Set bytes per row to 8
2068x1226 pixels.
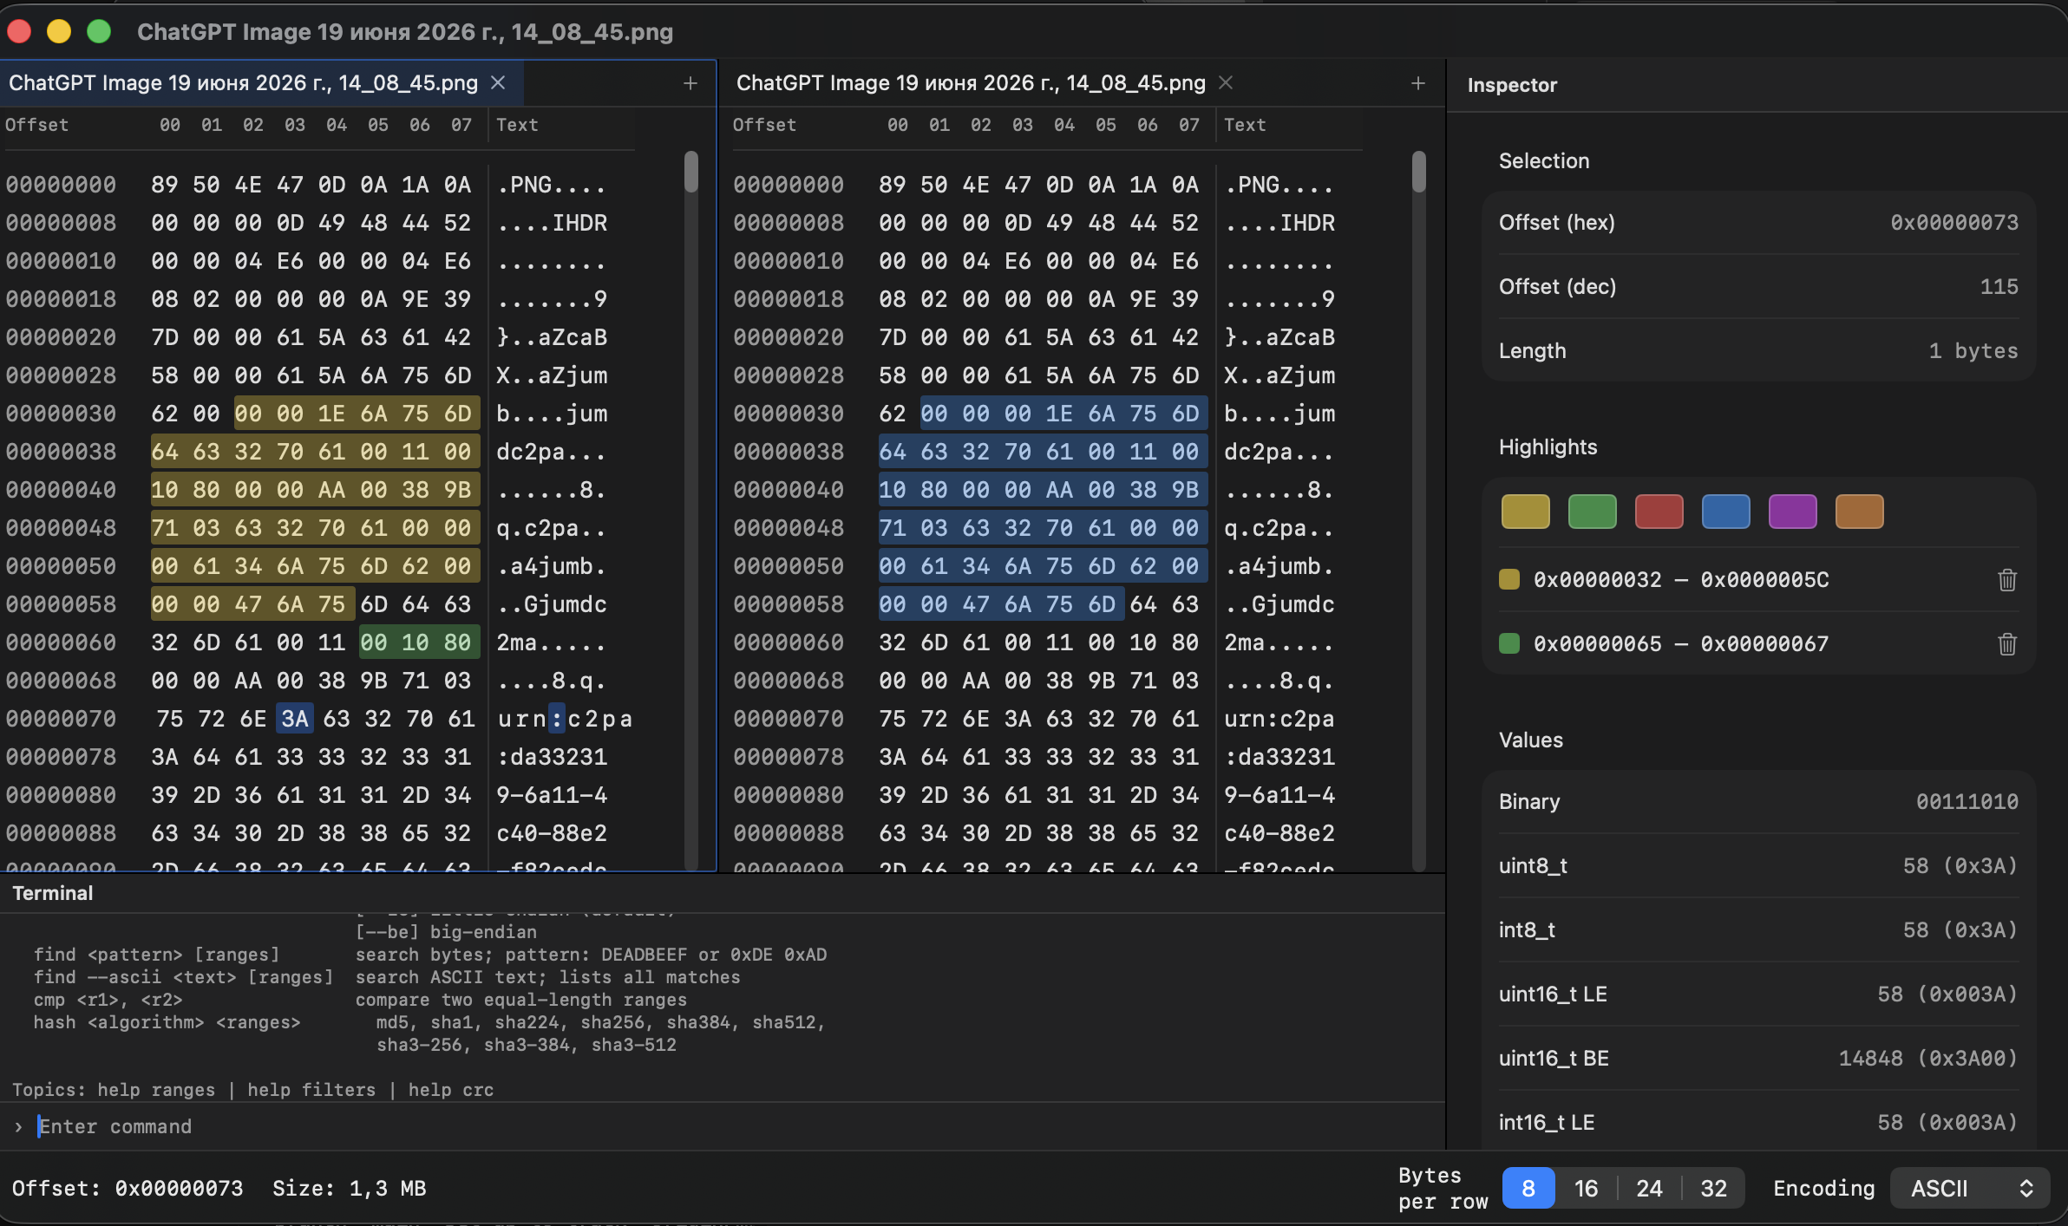(x=1528, y=1188)
